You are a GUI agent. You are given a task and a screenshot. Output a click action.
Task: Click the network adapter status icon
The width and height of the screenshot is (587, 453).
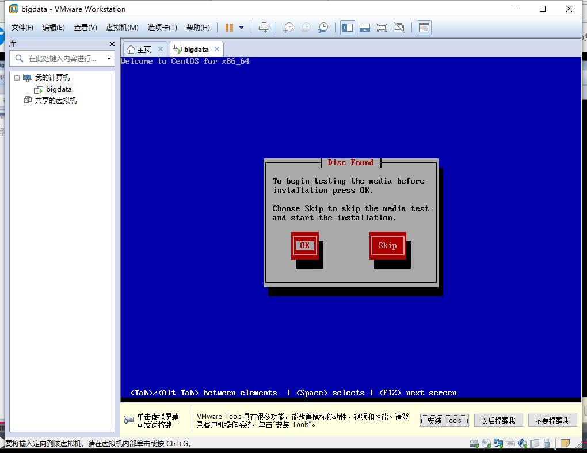click(498, 444)
